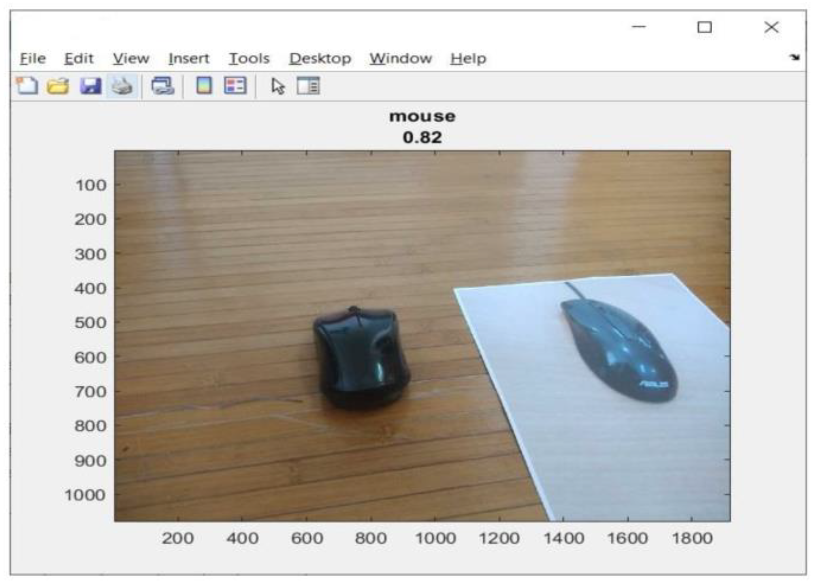Open the Desktop menu
The height and width of the screenshot is (587, 817).
tap(320, 58)
